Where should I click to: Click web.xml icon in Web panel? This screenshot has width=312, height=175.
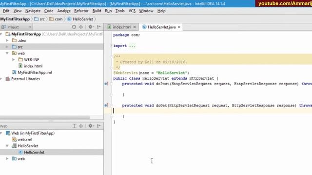[14, 140]
